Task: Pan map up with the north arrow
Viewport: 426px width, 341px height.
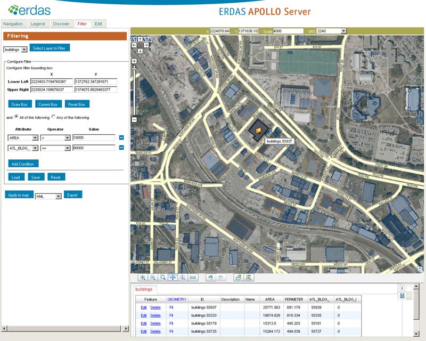Action: coord(140,39)
